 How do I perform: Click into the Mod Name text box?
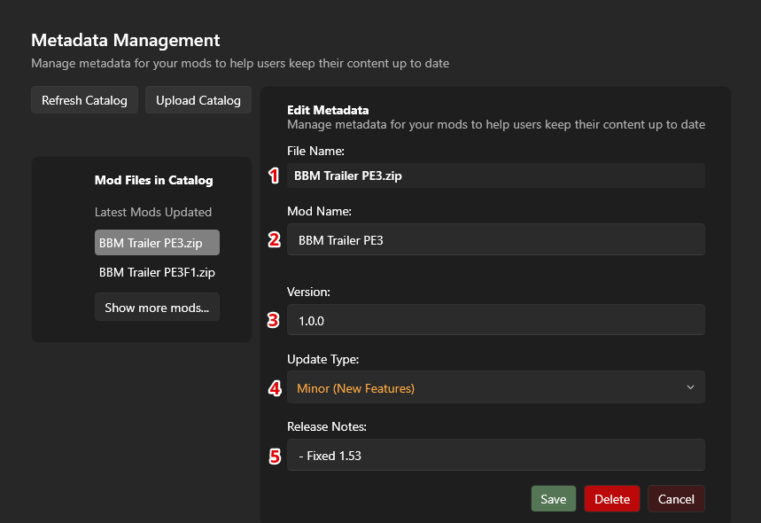pos(495,239)
